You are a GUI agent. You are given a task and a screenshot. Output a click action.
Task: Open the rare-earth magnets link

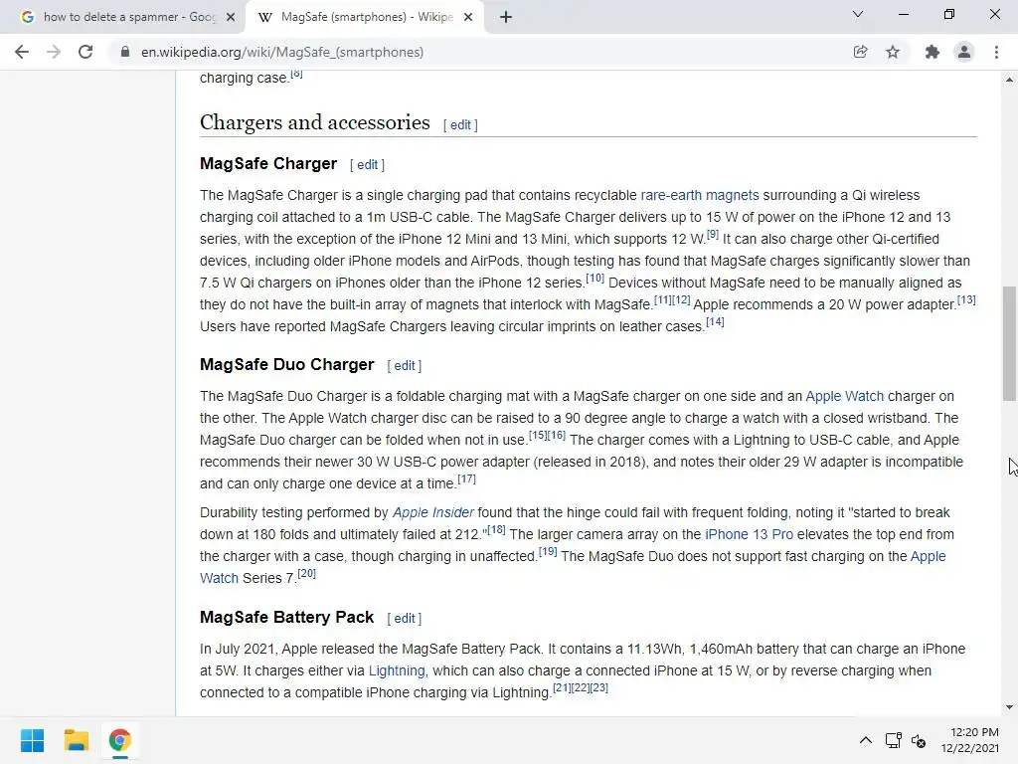pyautogui.click(x=699, y=195)
